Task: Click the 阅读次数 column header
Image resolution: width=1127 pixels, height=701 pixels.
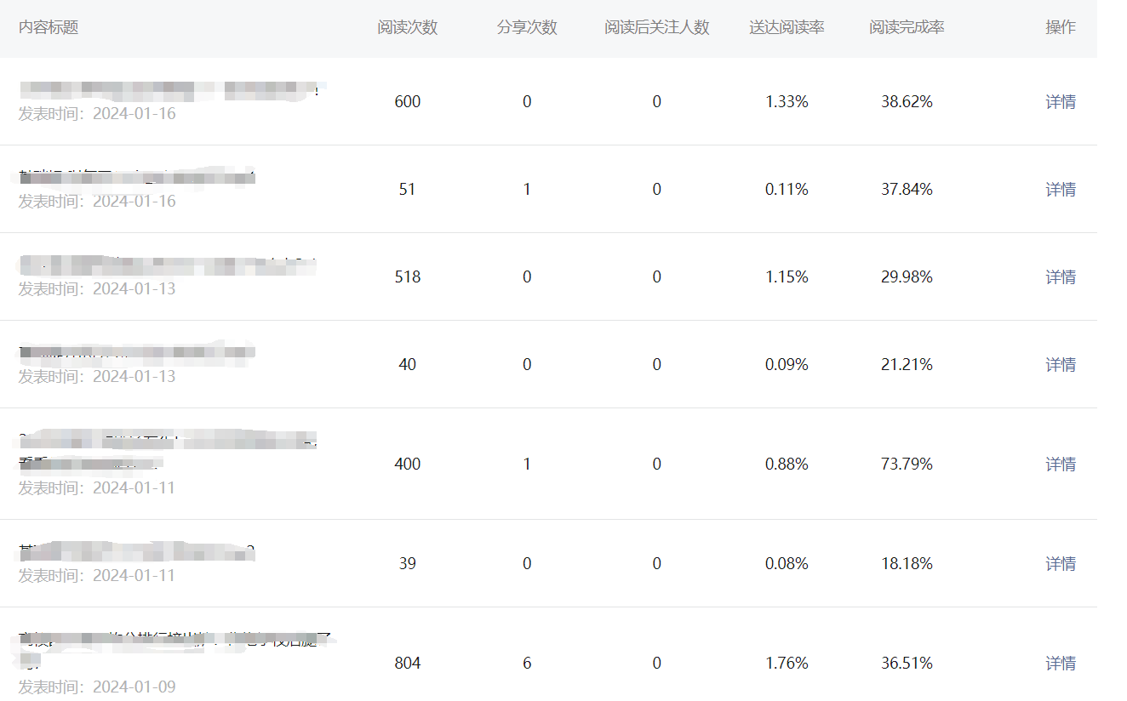Action: coord(408,27)
